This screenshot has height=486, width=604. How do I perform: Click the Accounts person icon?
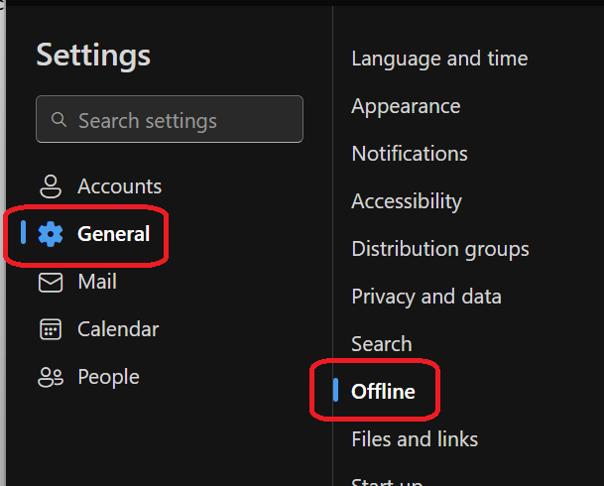tap(50, 186)
